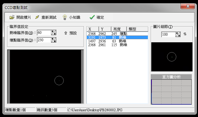
Task: Click the 壞點臨界值 input field showing 230
Action: point(44,40)
